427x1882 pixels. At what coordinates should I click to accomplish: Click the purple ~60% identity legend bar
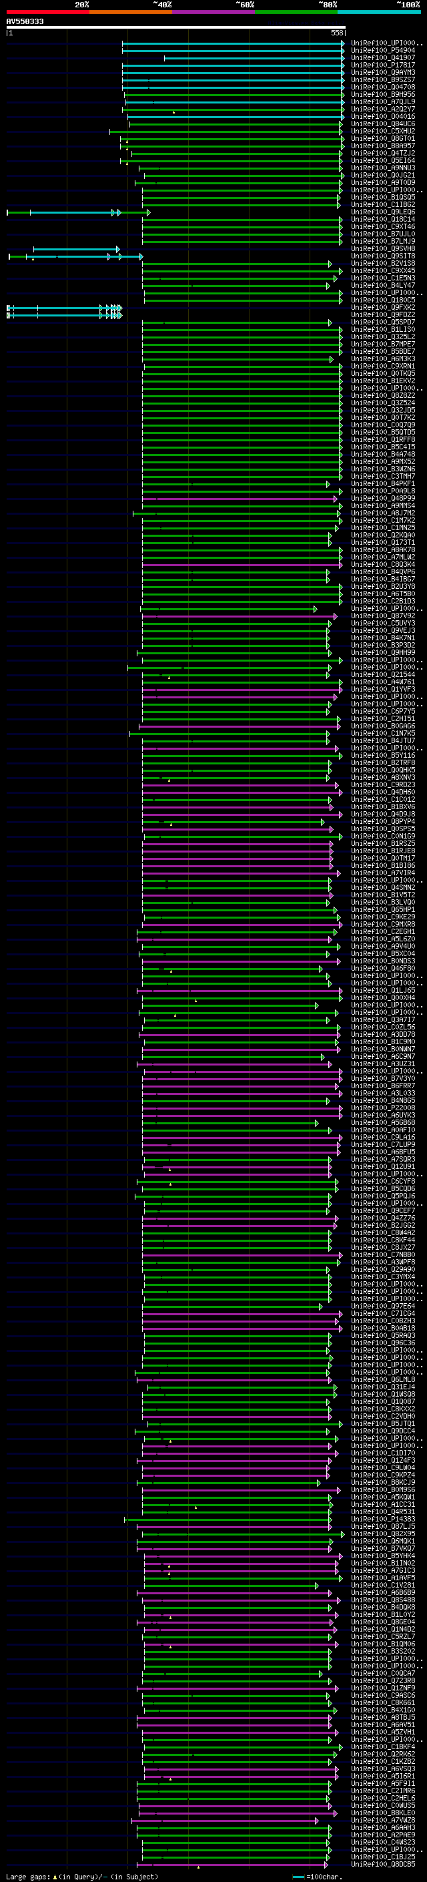[x=214, y=12]
